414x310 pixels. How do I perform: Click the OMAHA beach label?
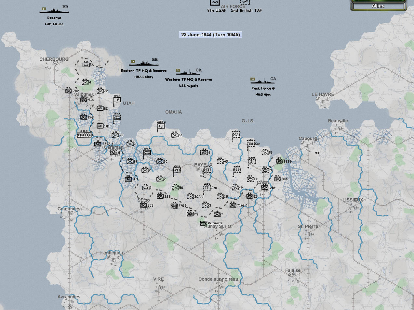(173, 112)
